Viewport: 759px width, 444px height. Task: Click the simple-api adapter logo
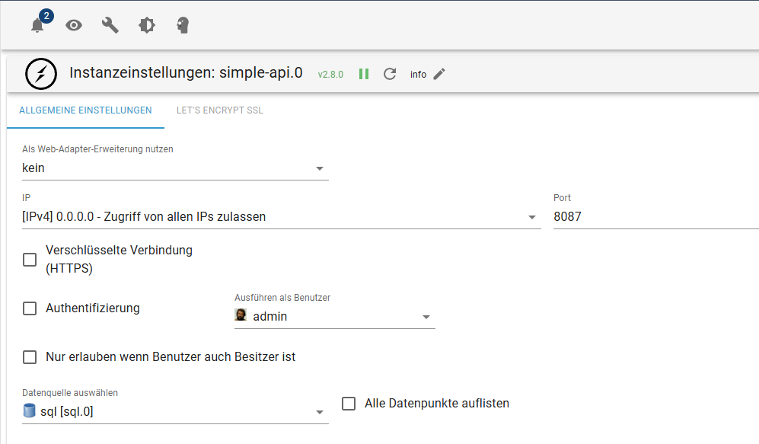pos(41,74)
